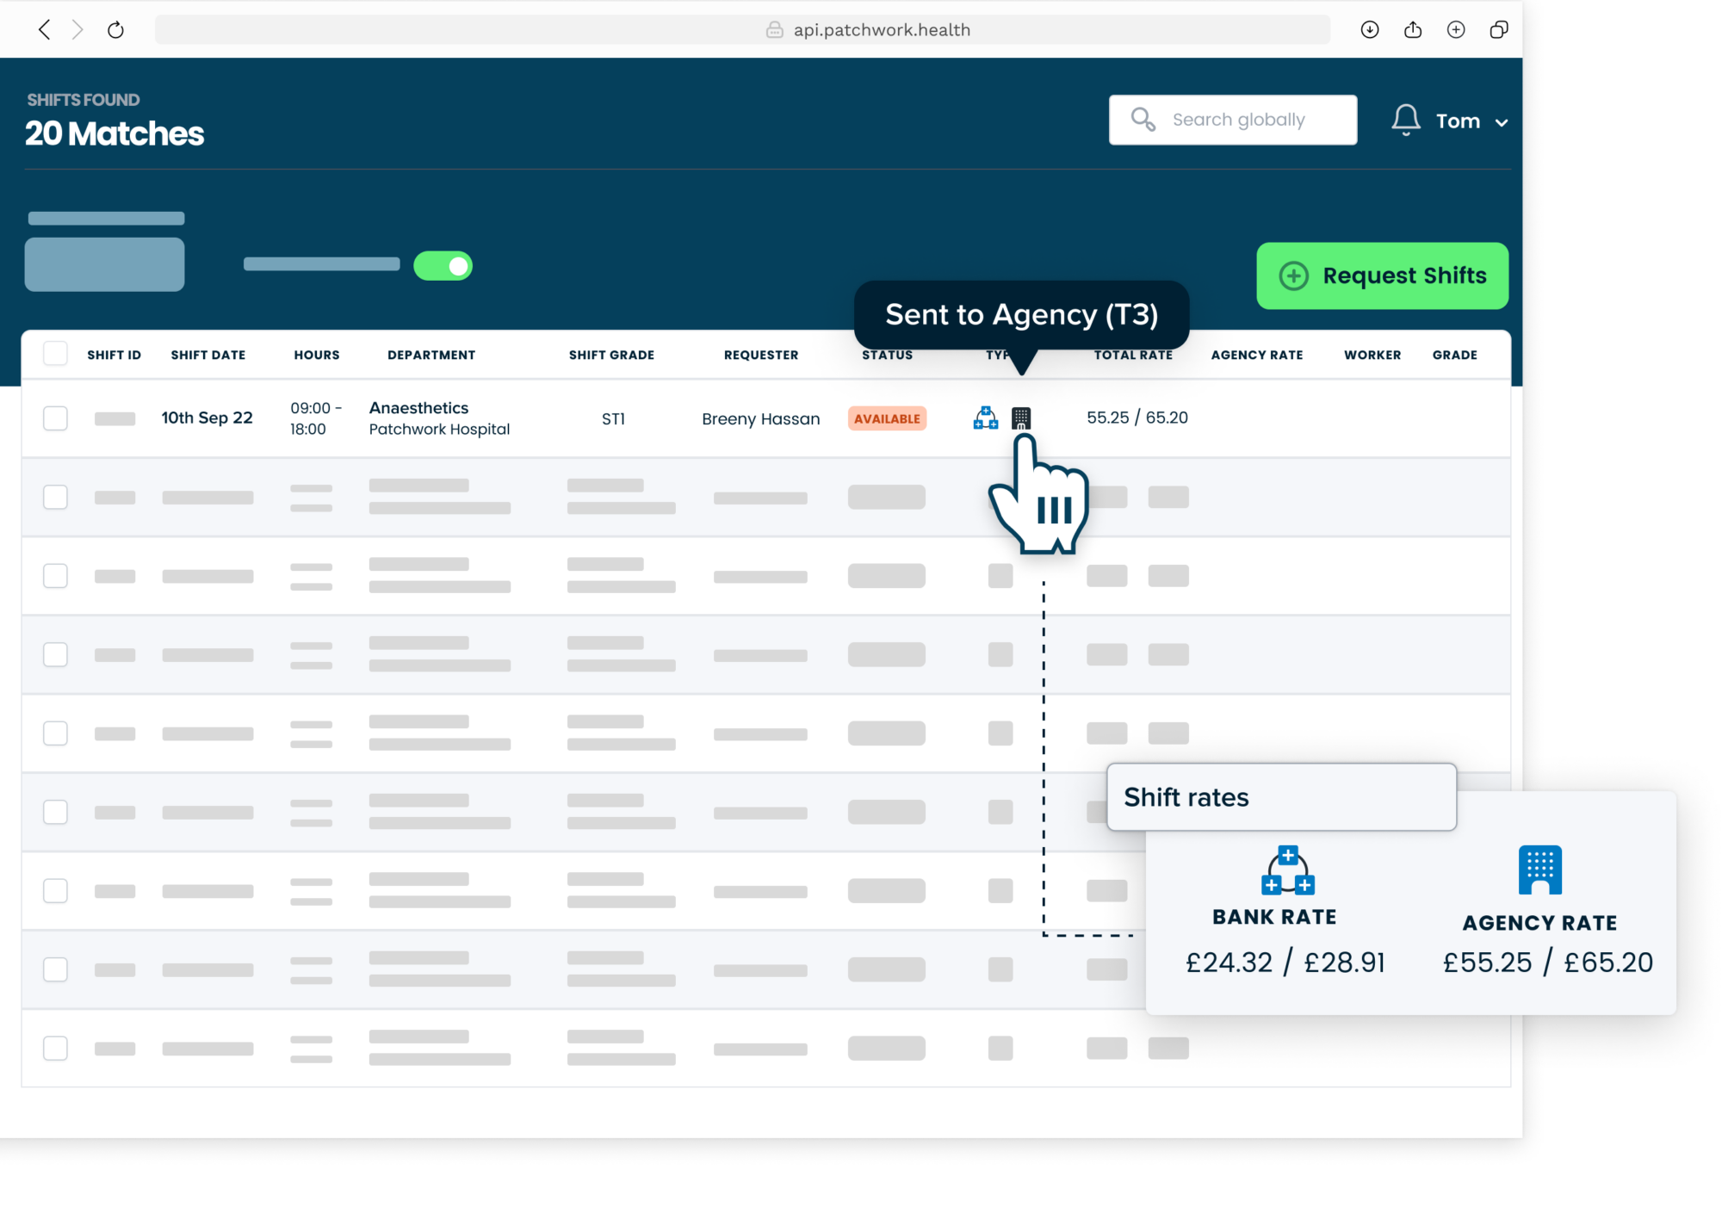The width and height of the screenshot is (1722, 1207).
Task: Sort by SHIFT DATE column header
Action: (x=208, y=355)
